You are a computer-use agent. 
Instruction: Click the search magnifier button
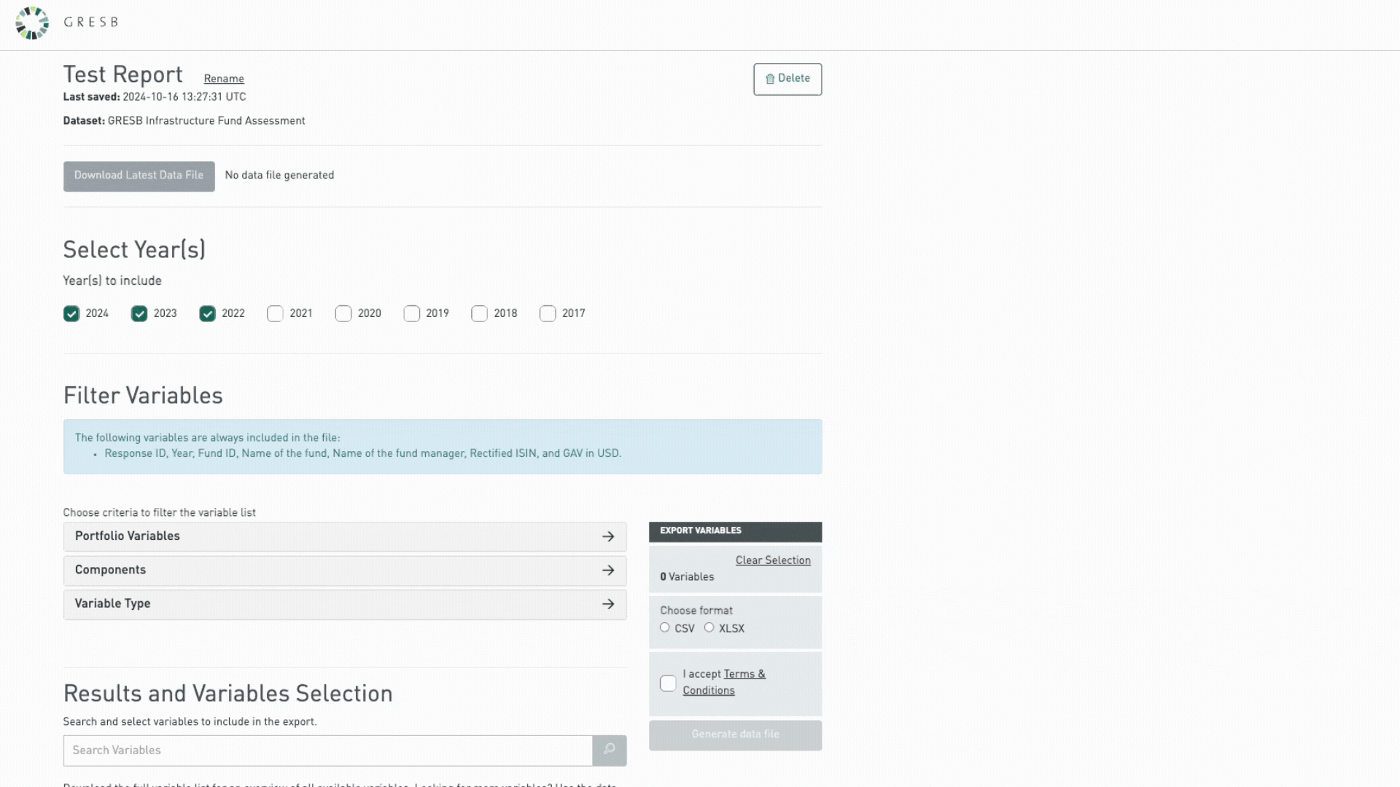[x=610, y=750]
